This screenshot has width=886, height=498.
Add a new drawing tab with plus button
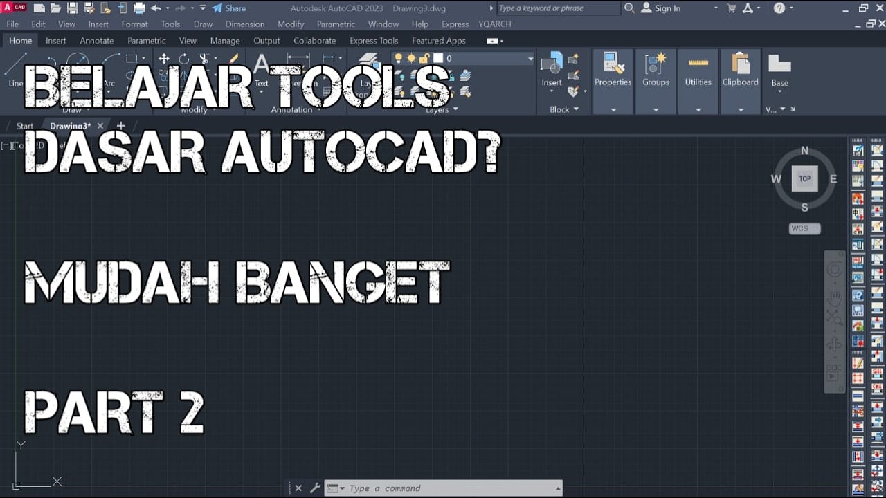121,126
